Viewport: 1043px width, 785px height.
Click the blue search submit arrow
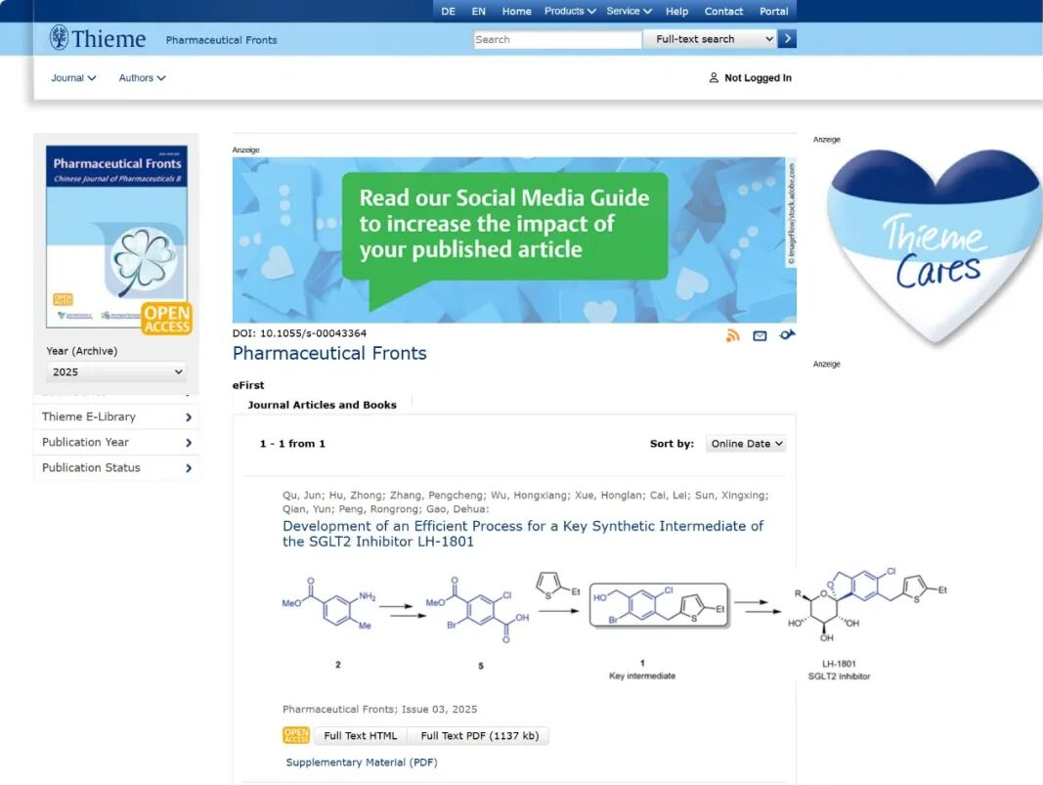(x=788, y=39)
